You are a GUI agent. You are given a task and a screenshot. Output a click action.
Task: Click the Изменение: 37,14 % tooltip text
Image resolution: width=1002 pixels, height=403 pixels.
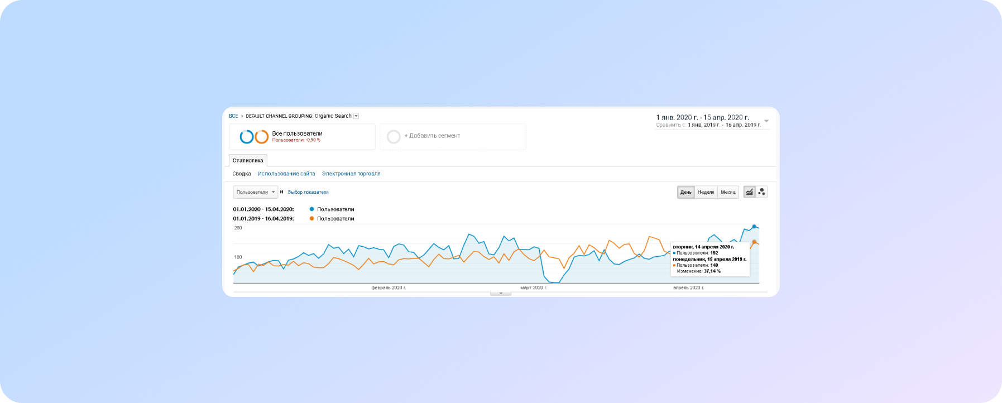(x=699, y=271)
